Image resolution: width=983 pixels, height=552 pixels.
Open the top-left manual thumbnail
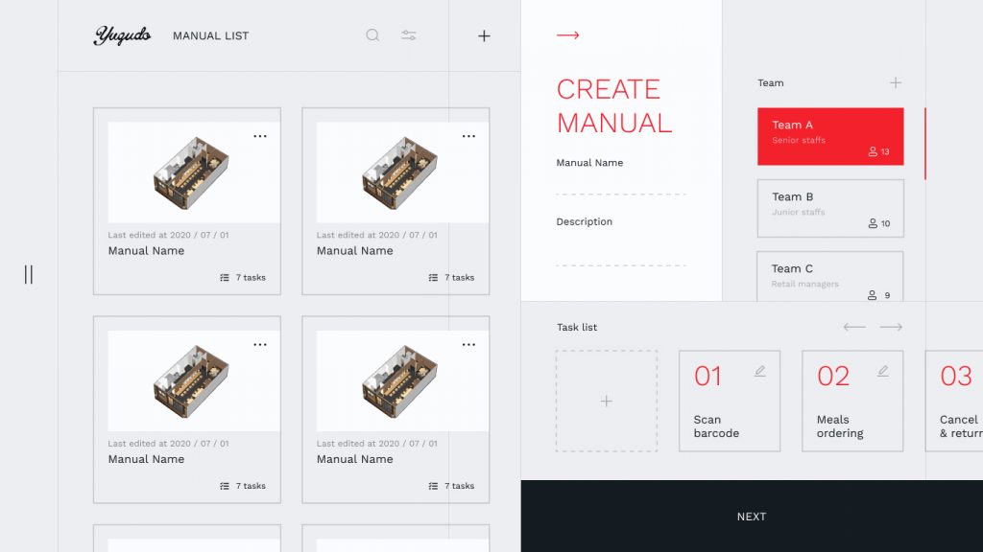pos(194,172)
